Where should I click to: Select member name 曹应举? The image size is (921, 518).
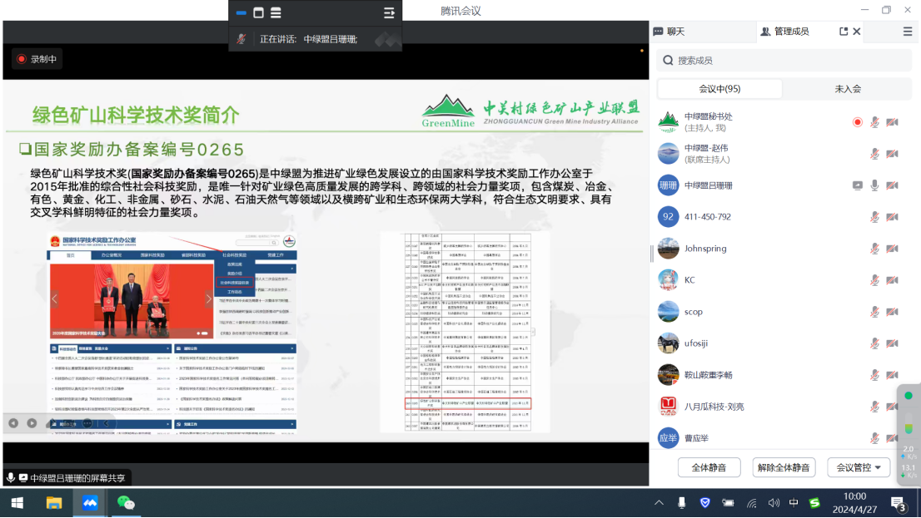[696, 438]
